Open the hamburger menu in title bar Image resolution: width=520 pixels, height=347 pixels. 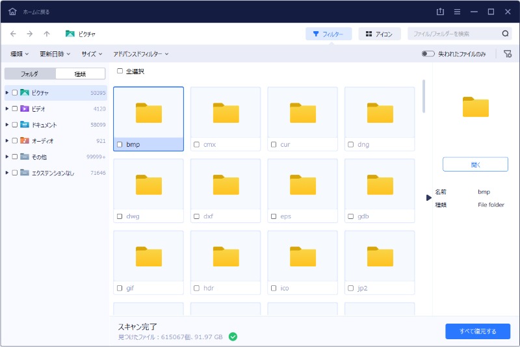pyautogui.click(x=457, y=12)
